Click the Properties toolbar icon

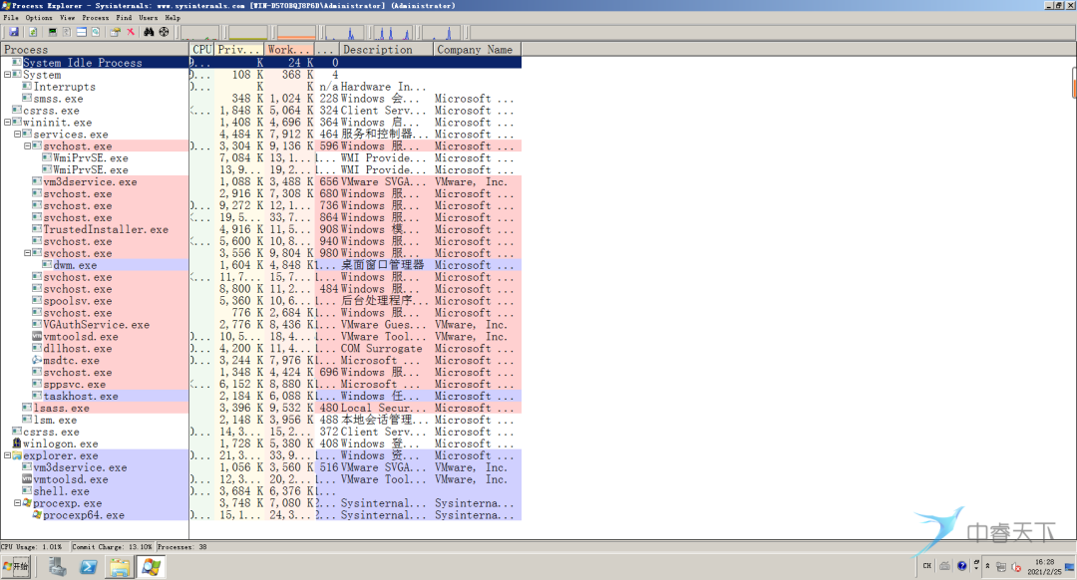(x=115, y=32)
